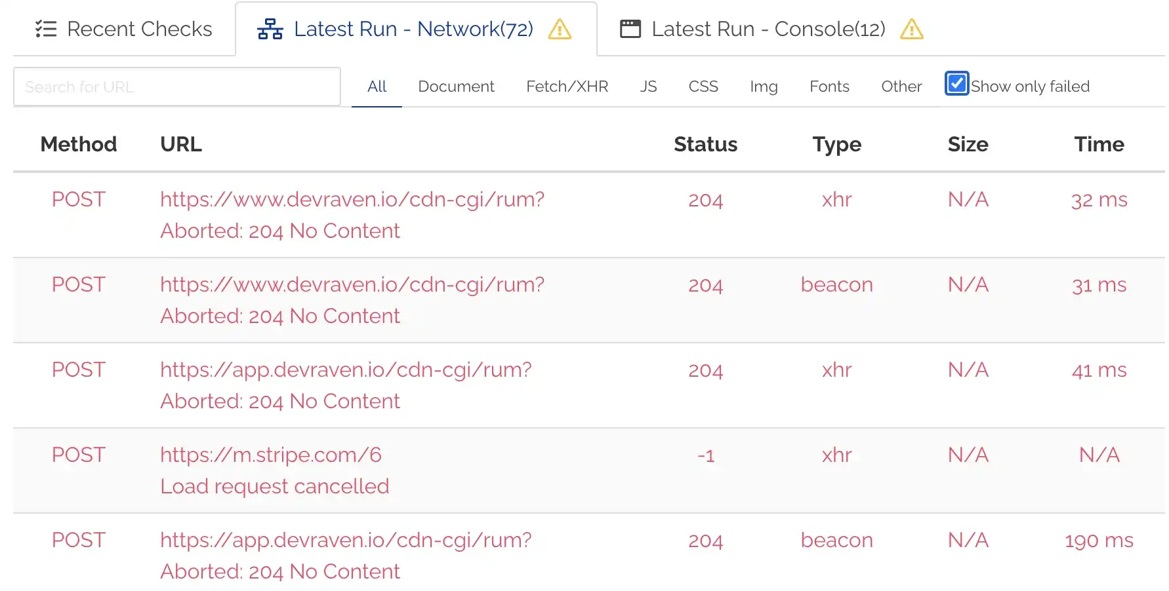Click the warning triangle next to Network(72)
The height and width of the screenshot is (591, 1169).
(559, 29)
